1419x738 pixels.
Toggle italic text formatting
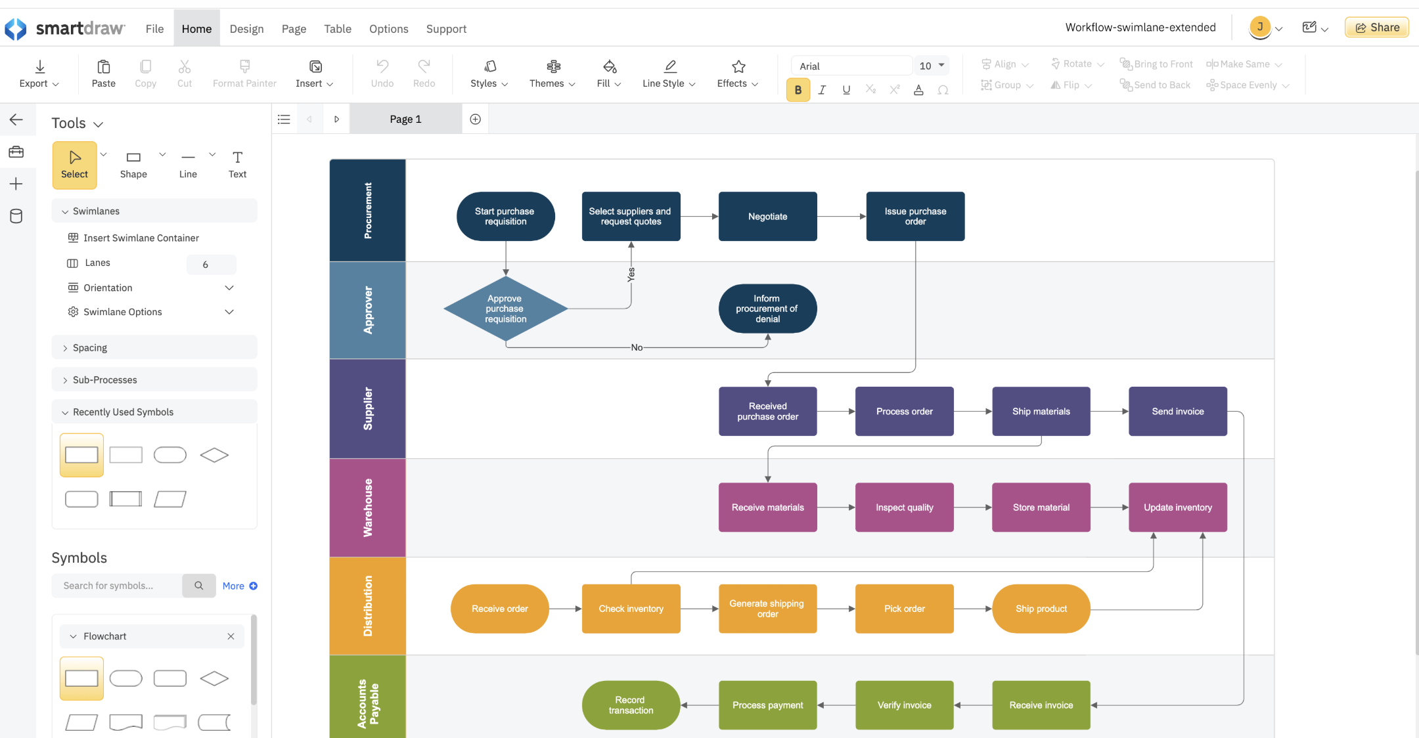(x=822, y=90)
